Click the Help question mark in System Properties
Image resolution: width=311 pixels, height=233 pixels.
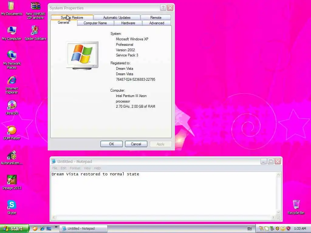pos(163,8)
